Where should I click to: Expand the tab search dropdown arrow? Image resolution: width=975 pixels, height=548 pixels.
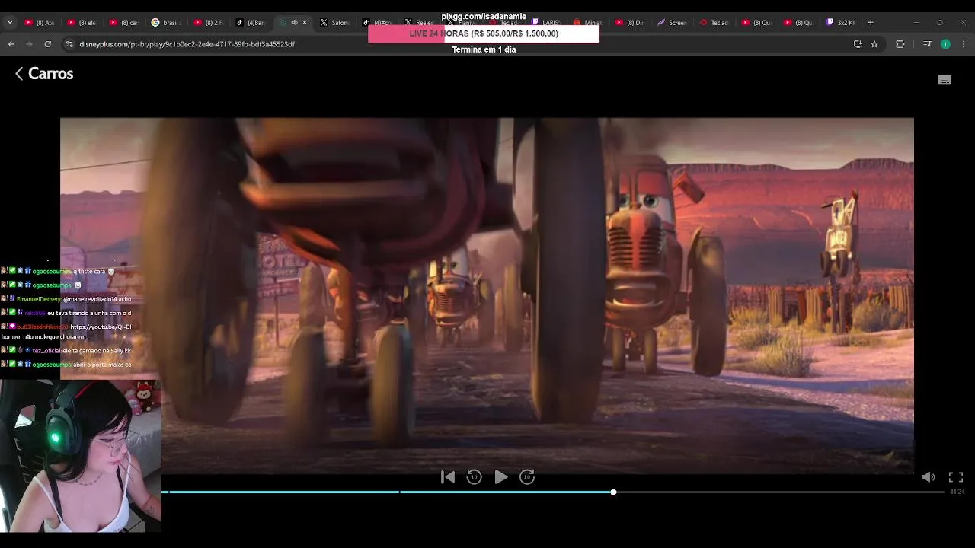tap(10, 23)
